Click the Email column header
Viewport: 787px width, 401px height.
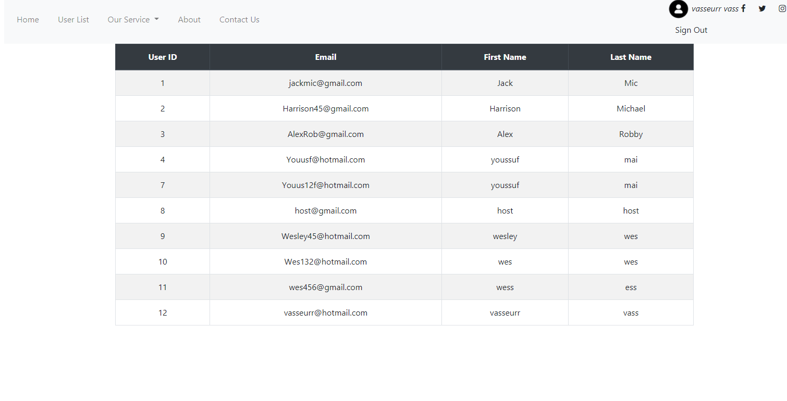point(326,57)
